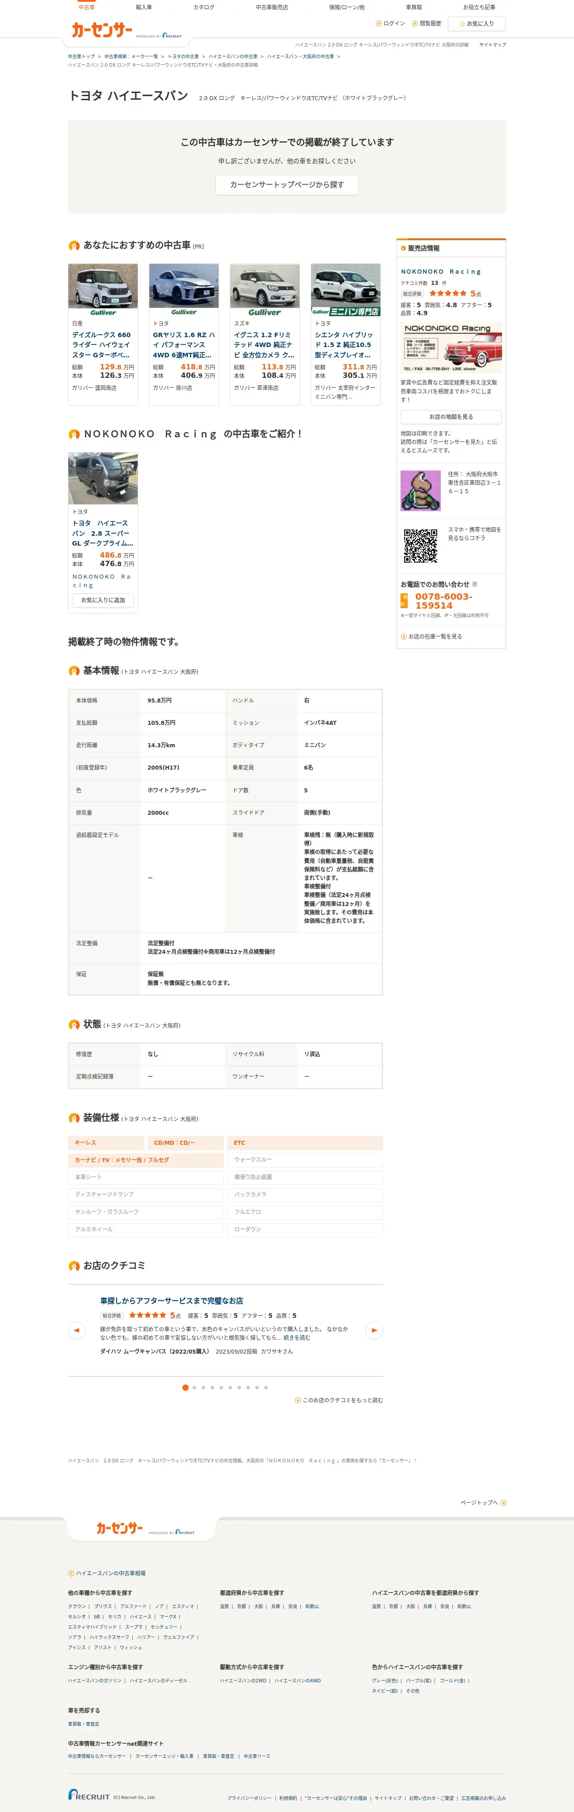Open the プリウス footer link
The height and width of the screenshot is (1812, 574).
coord(103,1607)
